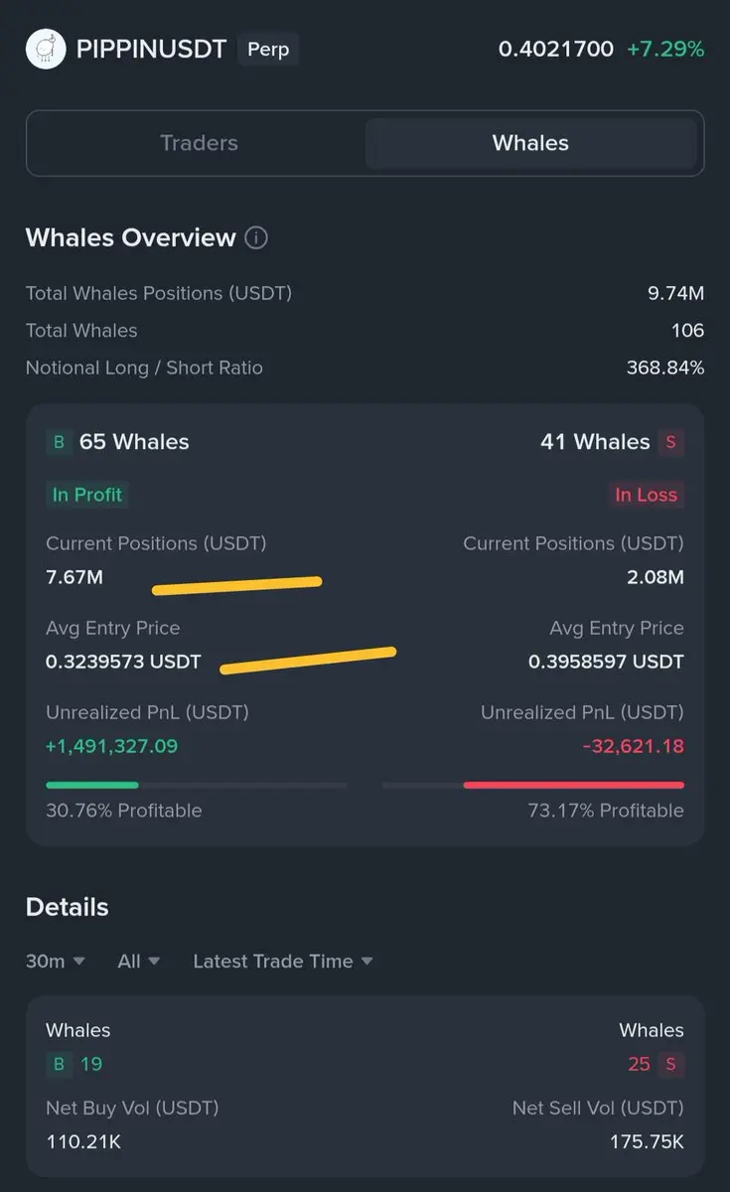Select the Whales tab
730x1192 pixels.
pos(530,143)
